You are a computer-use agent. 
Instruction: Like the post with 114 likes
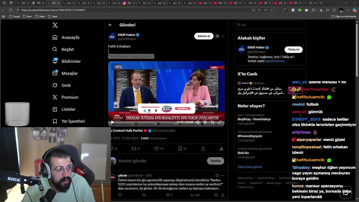point(159,149)
